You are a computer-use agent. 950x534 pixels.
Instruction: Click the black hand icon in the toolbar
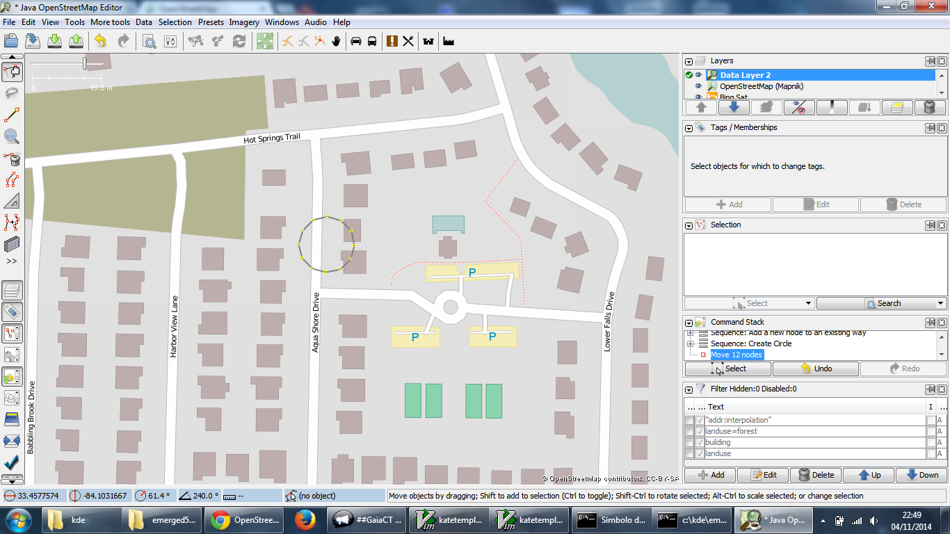[337, 41]
